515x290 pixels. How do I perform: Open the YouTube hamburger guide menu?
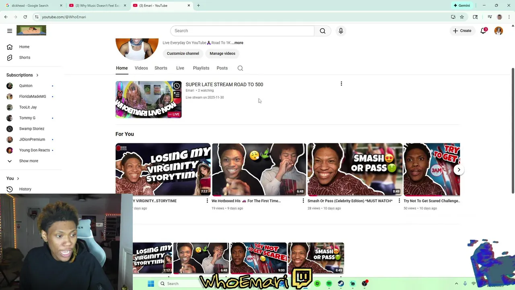(x=10, y=31)
